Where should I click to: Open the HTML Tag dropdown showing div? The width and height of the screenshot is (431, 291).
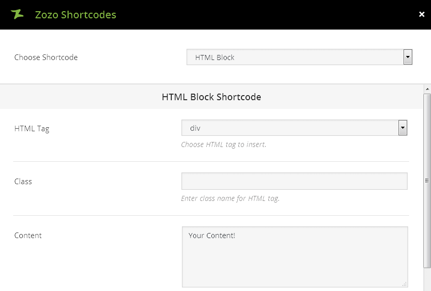pos(290,128)
